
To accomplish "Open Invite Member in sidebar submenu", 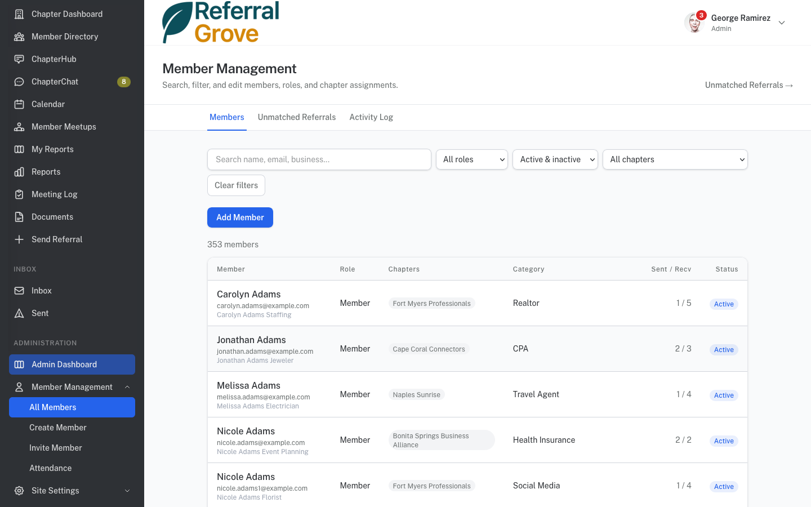I will coord(72,448).
